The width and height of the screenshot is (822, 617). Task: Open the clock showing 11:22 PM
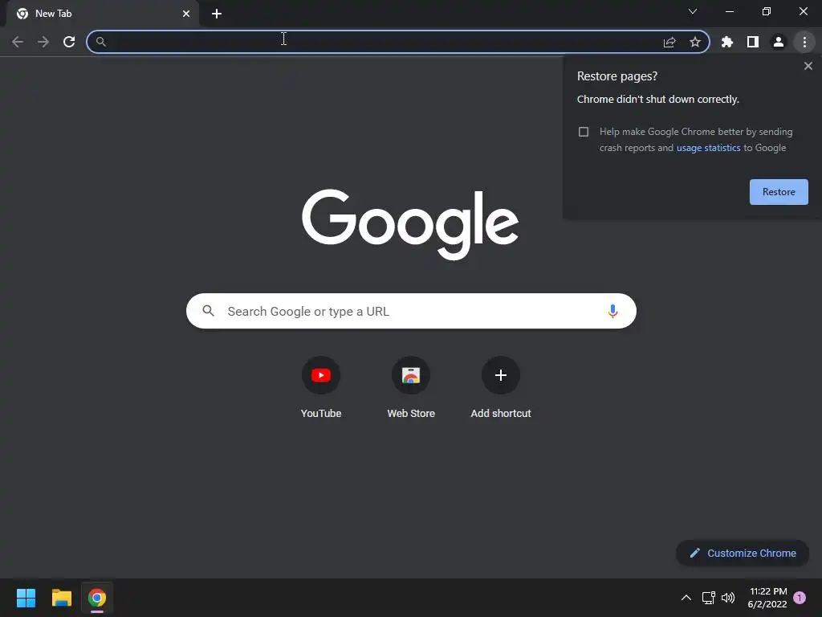click(x=767, y=598)
